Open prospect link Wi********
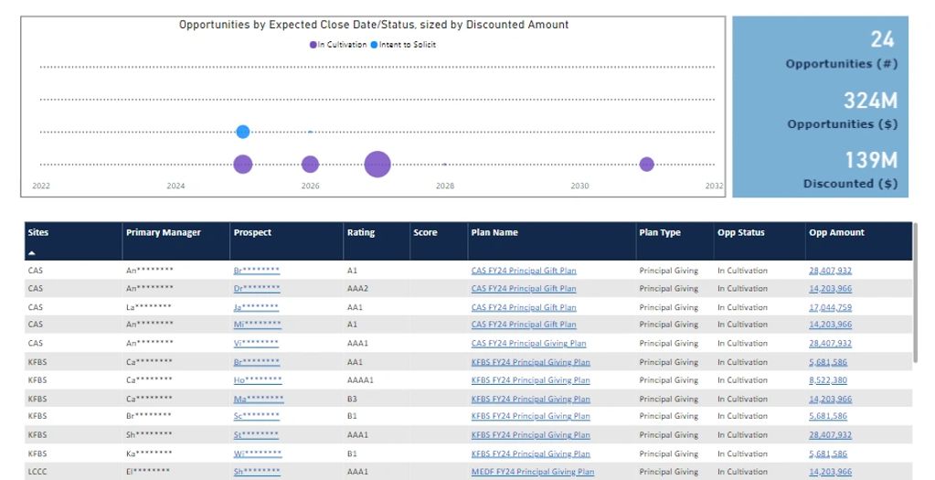The image size is (935, 480). (257, 453)
